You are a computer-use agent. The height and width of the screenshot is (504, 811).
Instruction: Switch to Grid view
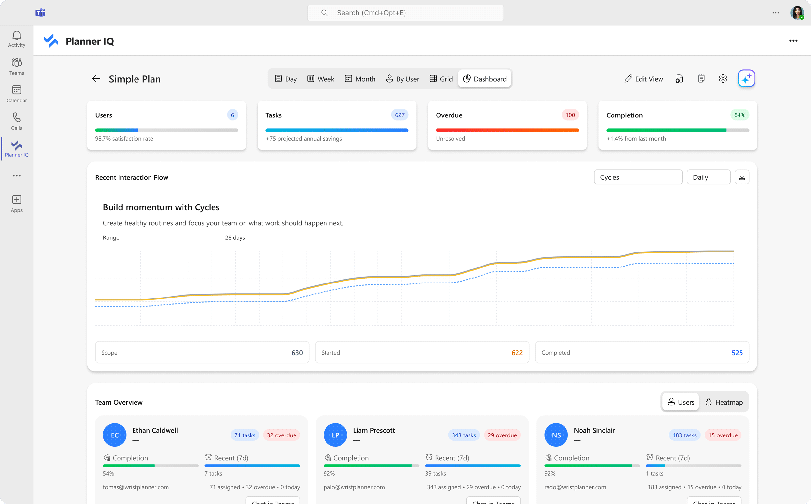[x=441, y=79]
